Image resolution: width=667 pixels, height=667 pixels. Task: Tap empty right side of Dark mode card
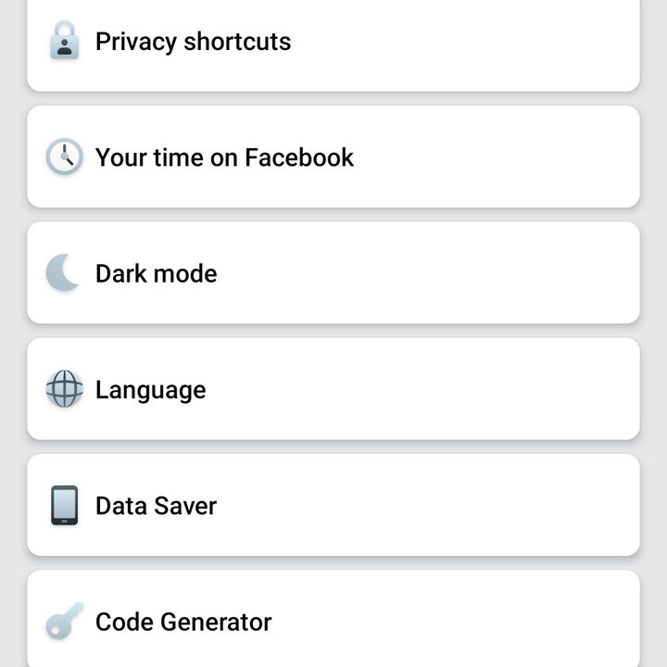point(468,272)
